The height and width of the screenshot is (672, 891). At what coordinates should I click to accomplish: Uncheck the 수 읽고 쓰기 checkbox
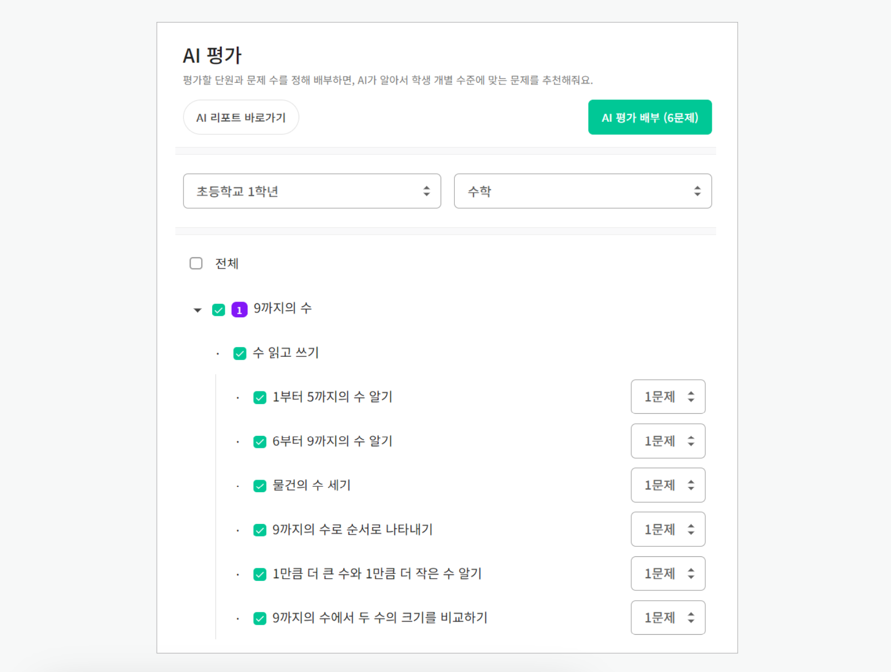tap(239, 354)
